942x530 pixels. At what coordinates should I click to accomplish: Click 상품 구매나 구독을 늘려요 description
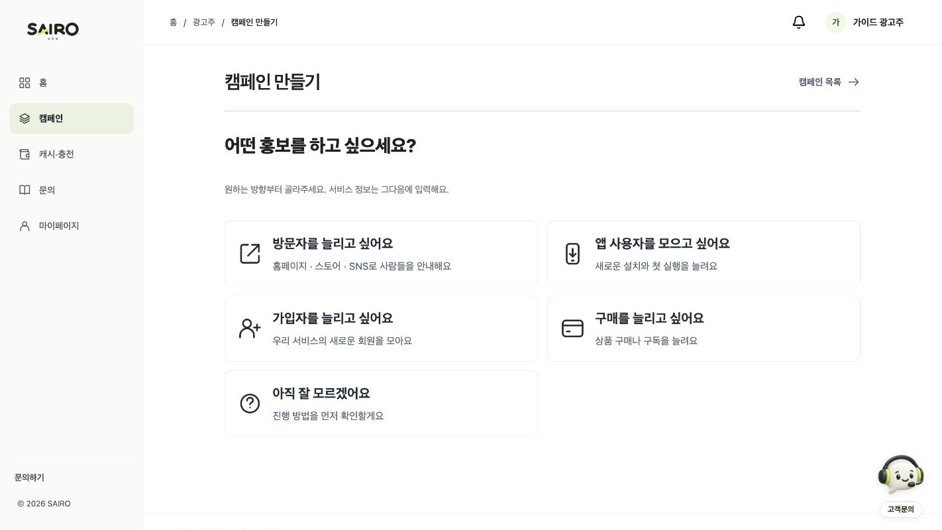(646, 341)
